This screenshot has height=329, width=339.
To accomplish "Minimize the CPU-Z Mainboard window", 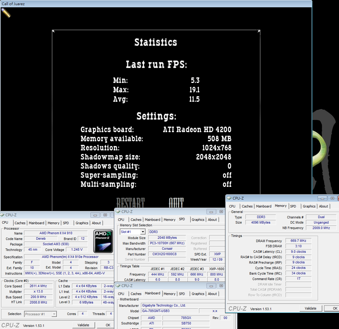I will tap(211, 286).
